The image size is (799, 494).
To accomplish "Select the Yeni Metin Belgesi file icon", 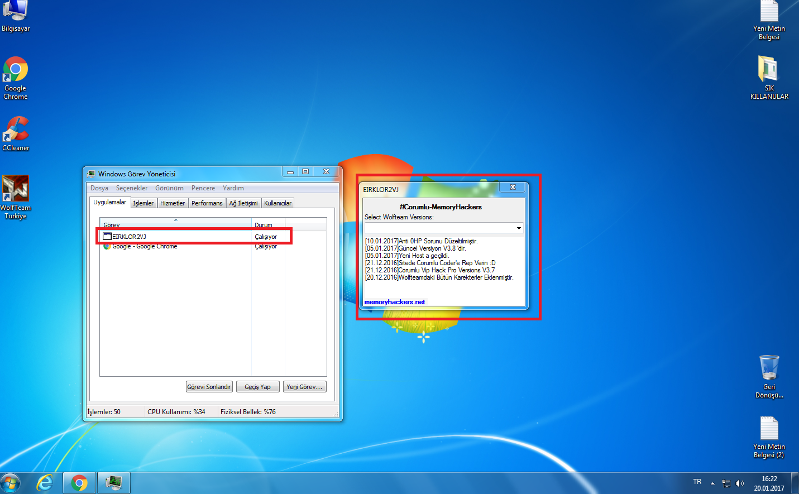I will click(769, 20).
